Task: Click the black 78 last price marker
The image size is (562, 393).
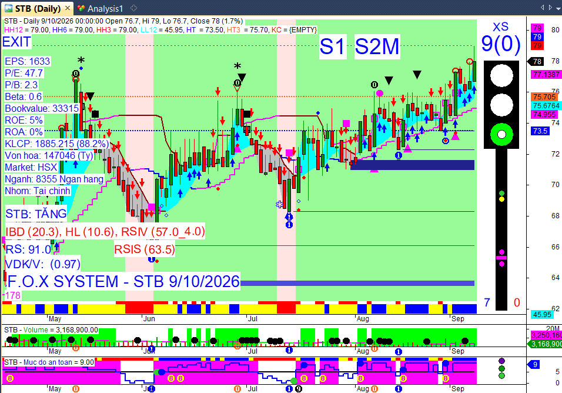Action: click(536, 62)
